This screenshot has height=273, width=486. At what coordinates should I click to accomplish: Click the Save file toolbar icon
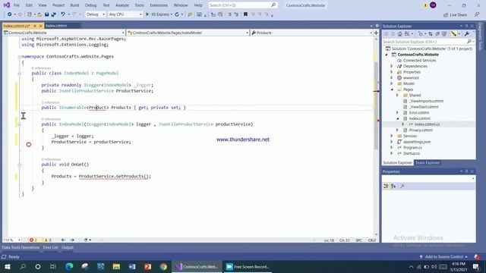coord(46,14)
